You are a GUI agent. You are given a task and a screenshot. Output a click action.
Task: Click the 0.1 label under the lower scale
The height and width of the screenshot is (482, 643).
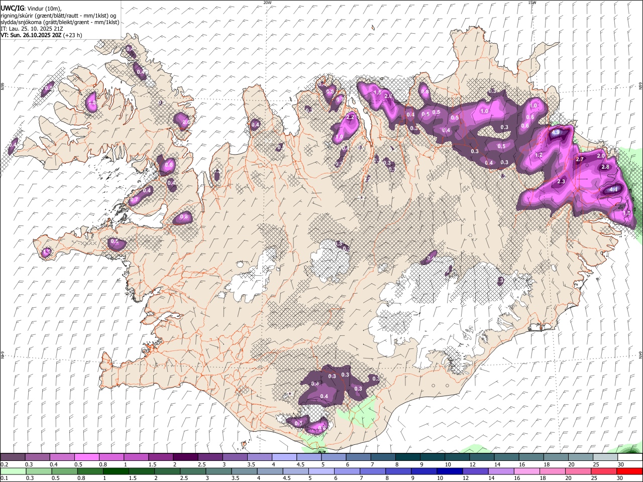tap(4, 478)
